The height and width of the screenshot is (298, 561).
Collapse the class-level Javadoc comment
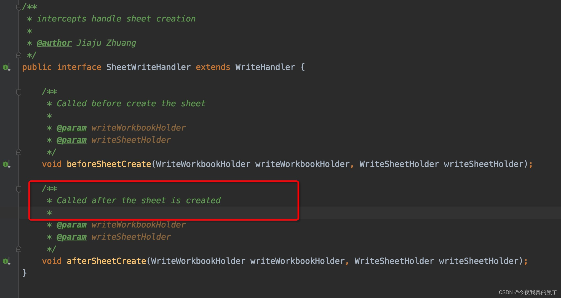pyautogui.click(x=19, y=7)
